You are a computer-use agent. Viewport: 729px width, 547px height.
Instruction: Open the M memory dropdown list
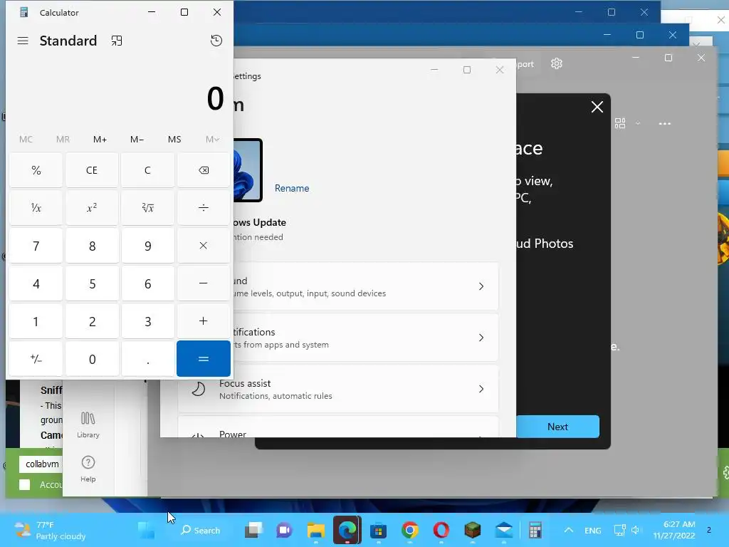(212, 139)
